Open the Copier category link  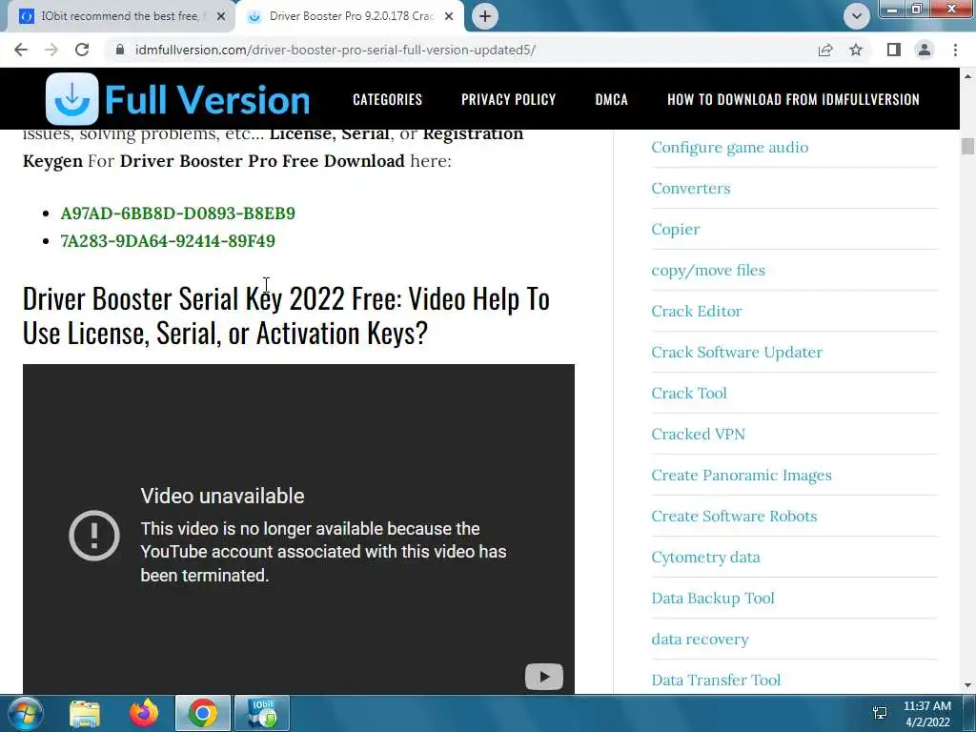pos(676,230)
